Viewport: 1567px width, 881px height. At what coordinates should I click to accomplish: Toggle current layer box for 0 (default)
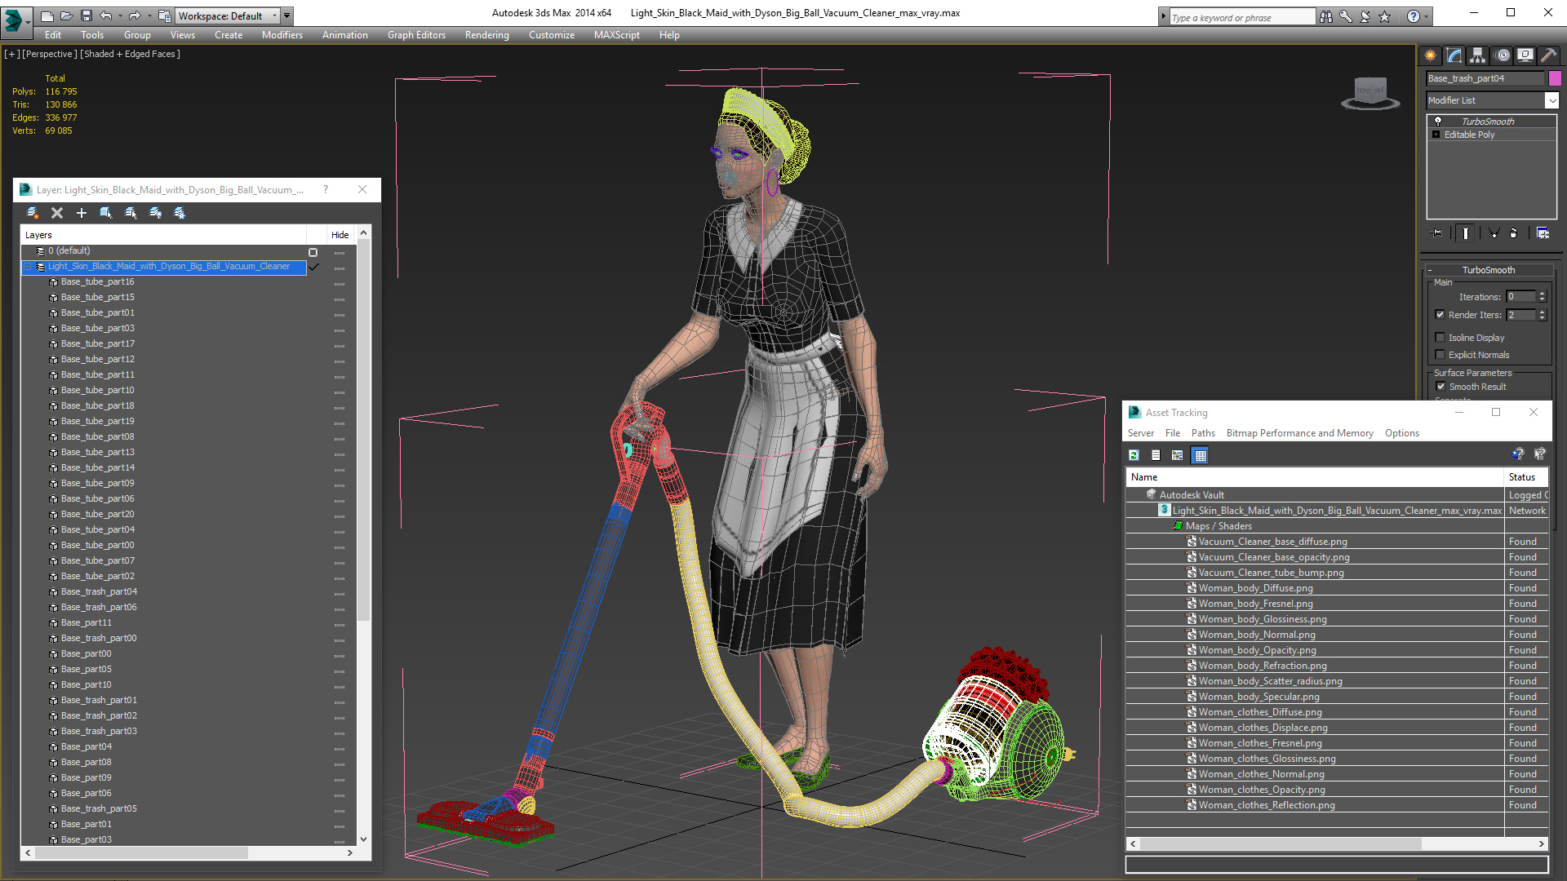(313, 252)
